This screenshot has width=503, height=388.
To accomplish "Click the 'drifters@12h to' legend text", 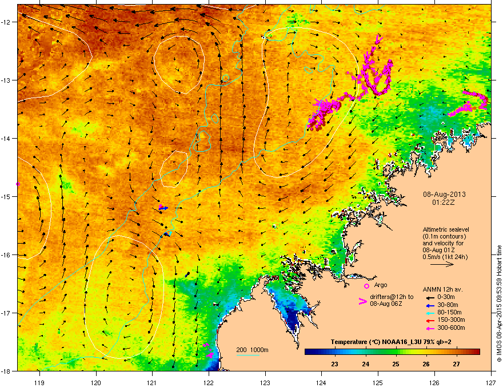I will point(392,297).
